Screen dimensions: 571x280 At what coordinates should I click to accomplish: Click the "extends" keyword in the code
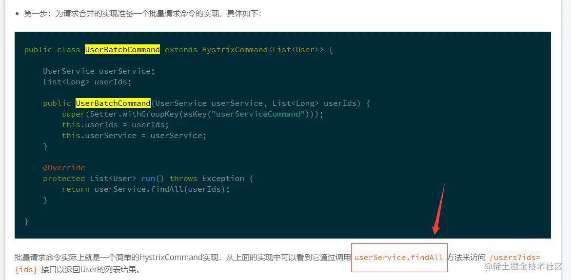(x=181, y=50)
